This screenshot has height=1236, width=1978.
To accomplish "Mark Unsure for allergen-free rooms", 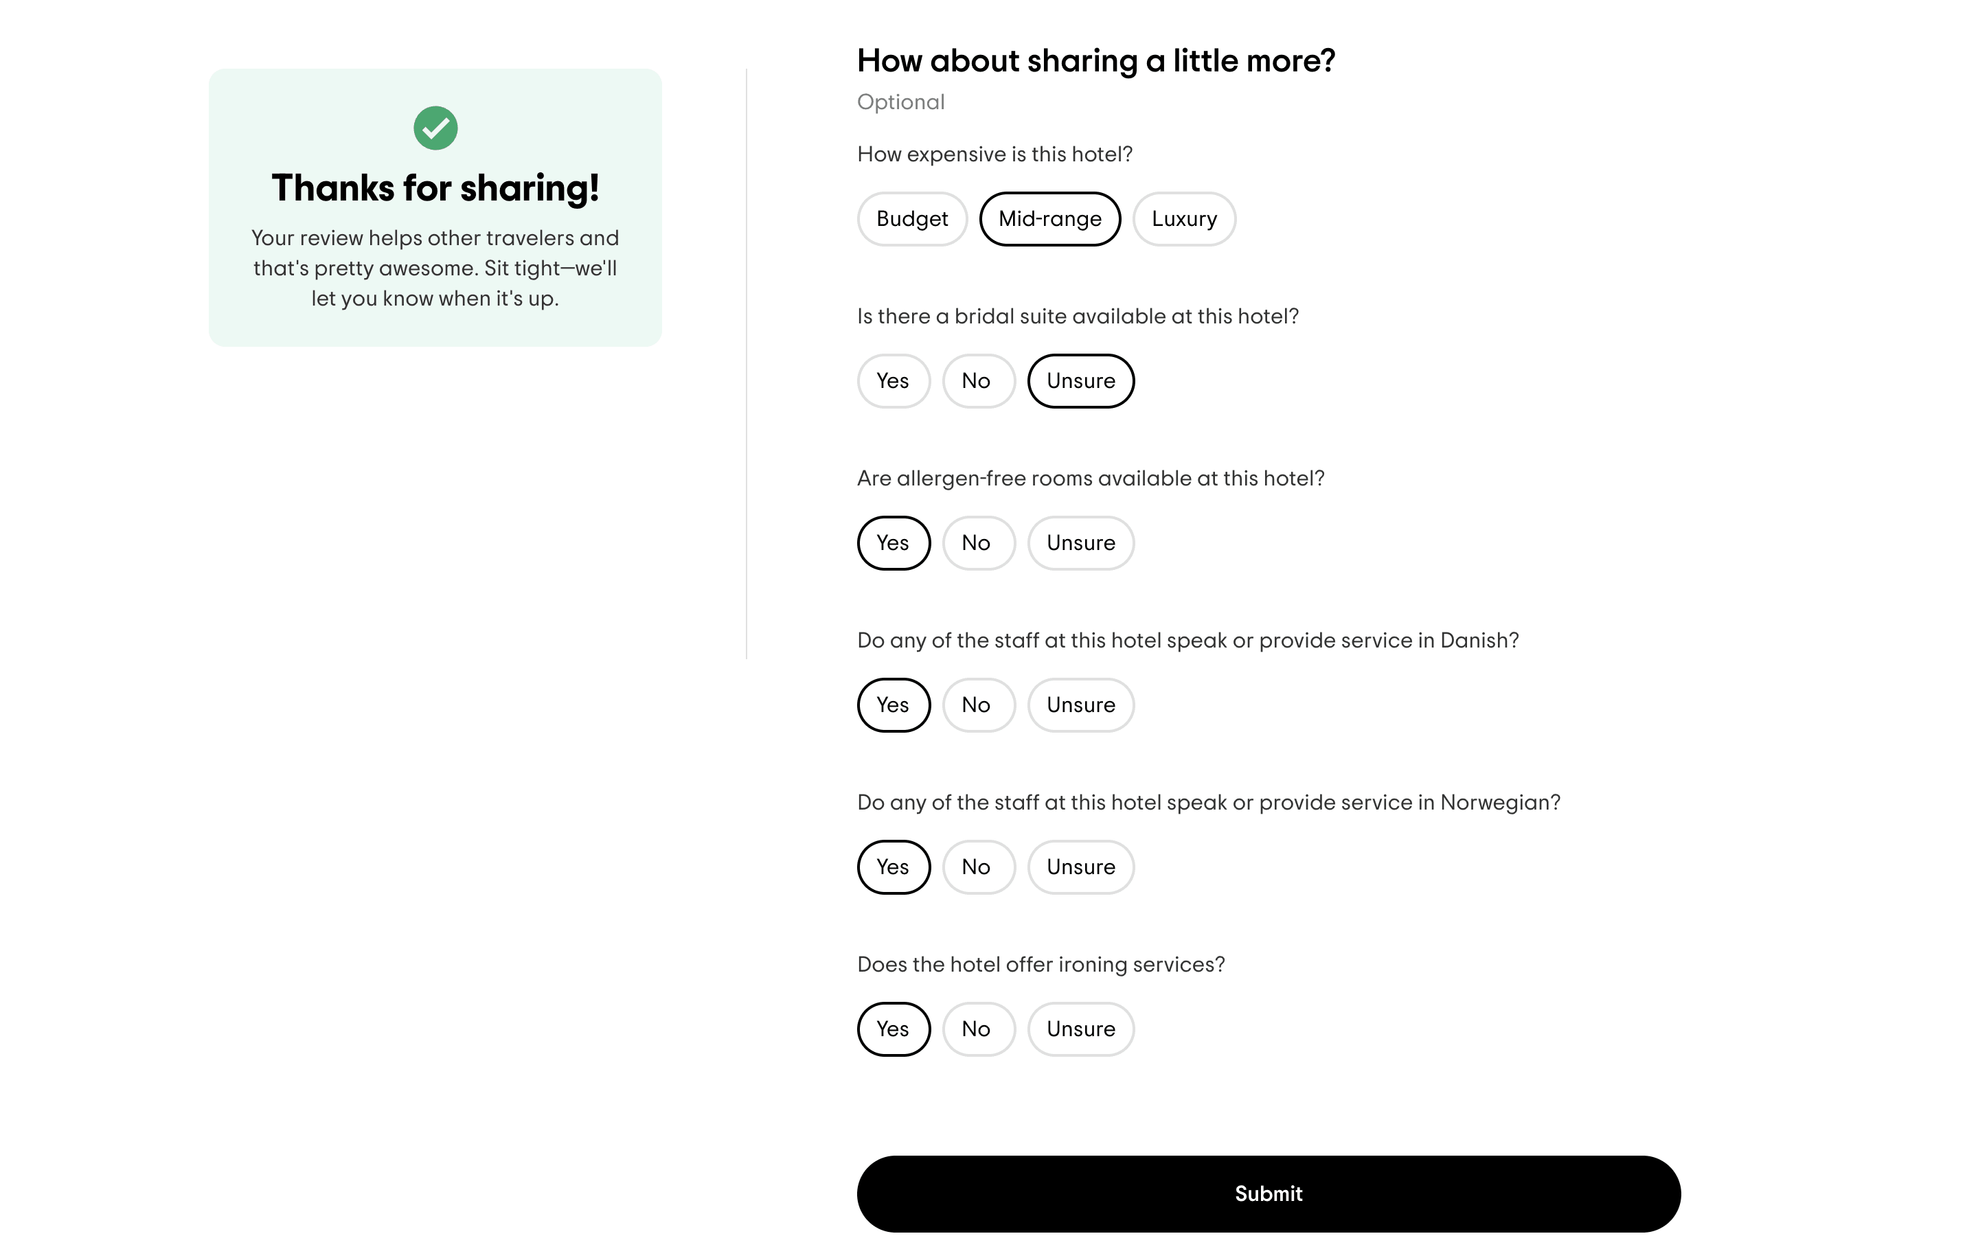I will click(x=1080, y=542).
